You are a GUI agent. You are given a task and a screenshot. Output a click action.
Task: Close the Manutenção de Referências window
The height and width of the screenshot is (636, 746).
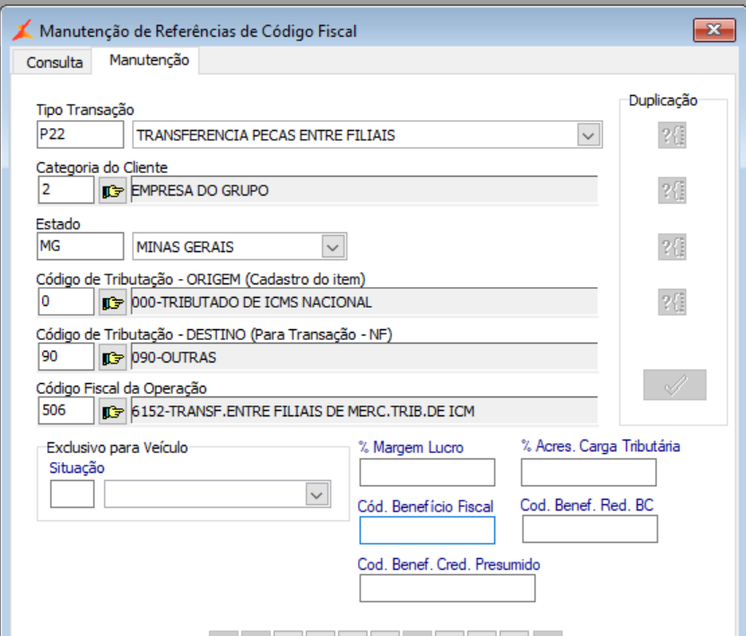pyautogui.click(x=714, y=30)
